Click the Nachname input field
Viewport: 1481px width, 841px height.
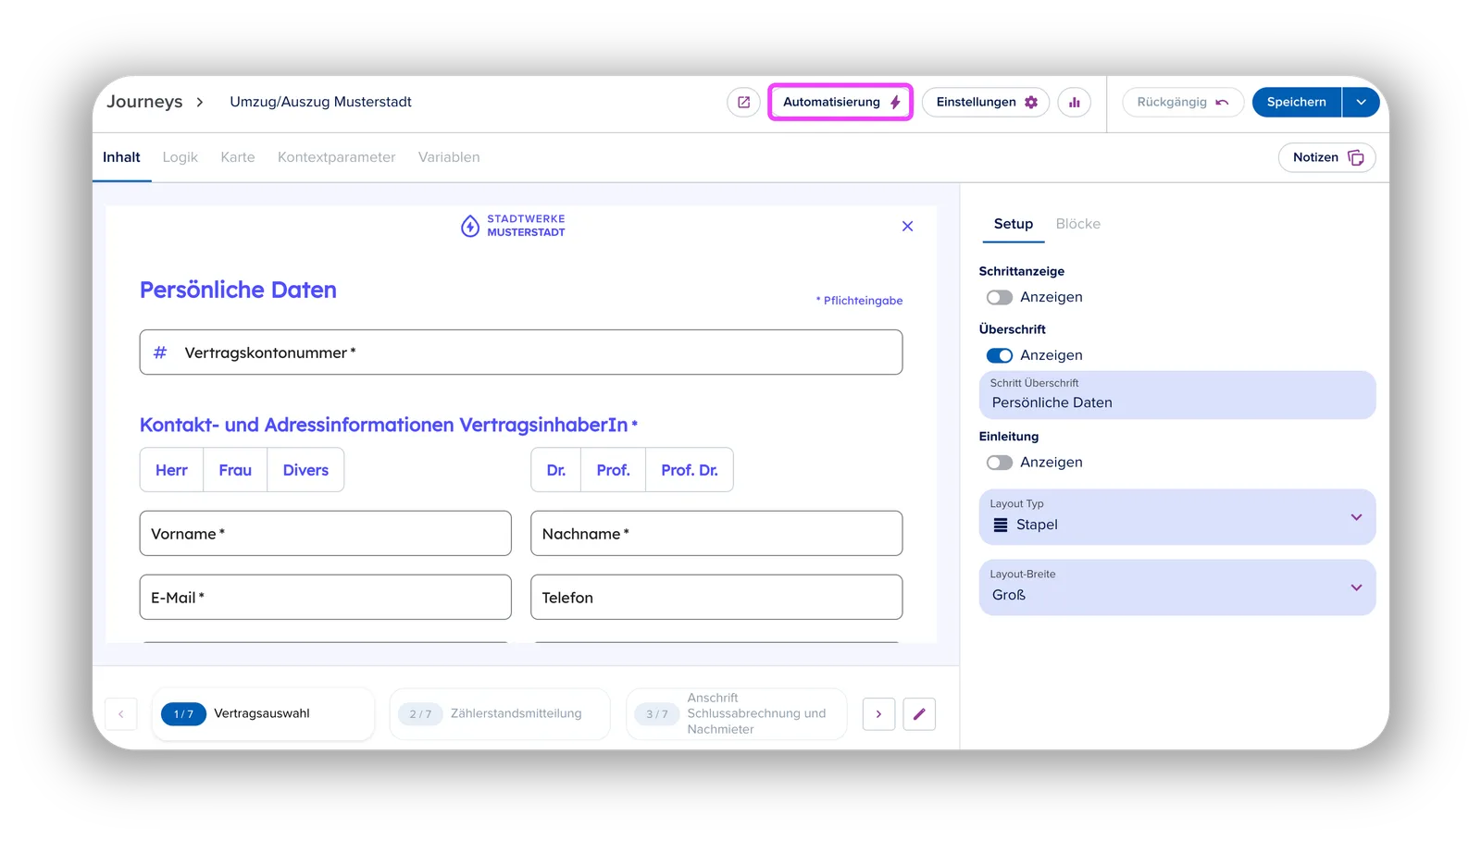pyautogui.click(x=716, y=534)
